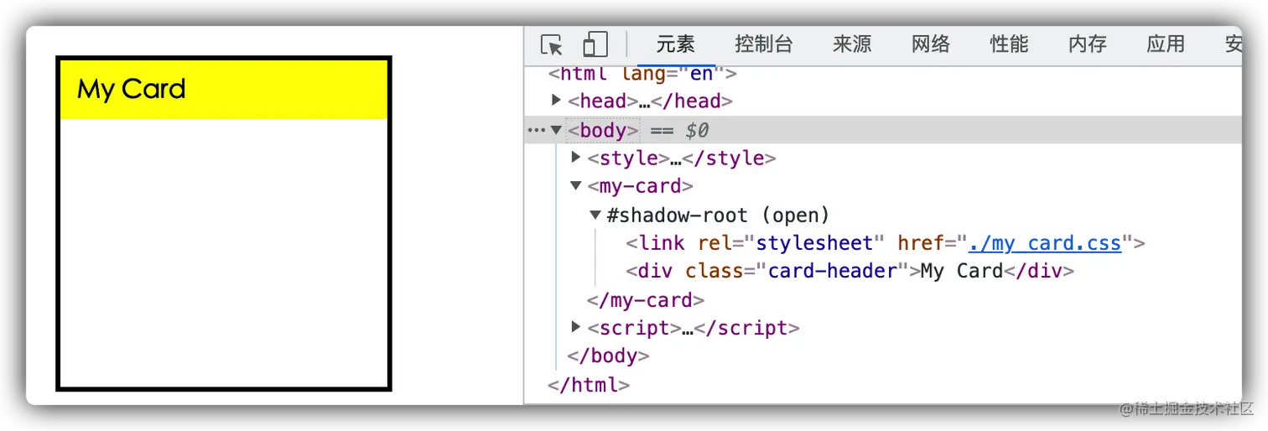Open the 元素 tab

[676, 44]
